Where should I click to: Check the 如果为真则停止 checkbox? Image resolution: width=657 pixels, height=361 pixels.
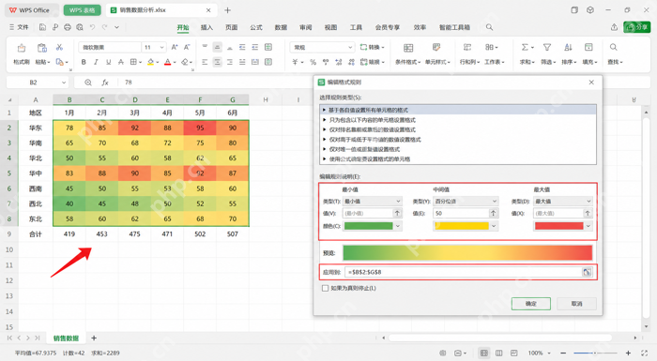tap(325, 288)
